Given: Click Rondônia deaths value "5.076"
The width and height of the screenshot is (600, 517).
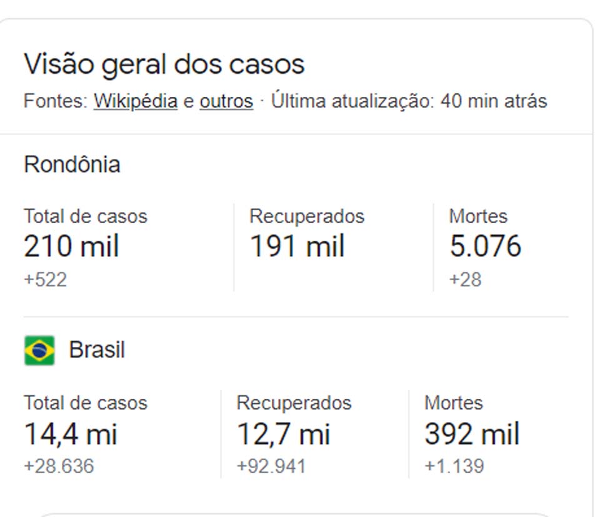Looking at the screenshot, I should (x=485, y=246).
